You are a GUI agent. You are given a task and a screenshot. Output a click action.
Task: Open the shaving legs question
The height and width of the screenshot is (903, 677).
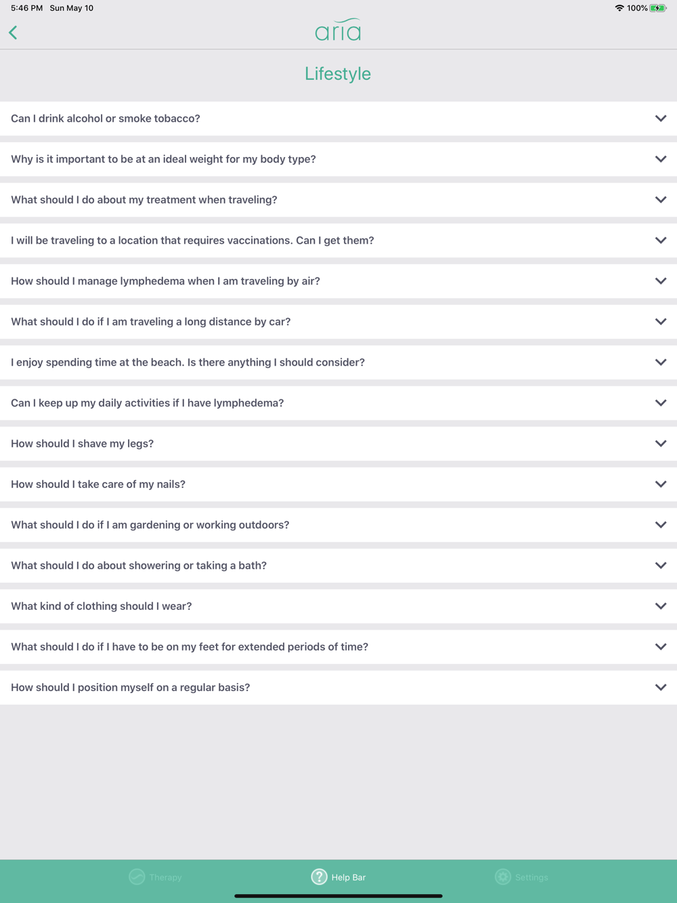(x=338, y=443)
